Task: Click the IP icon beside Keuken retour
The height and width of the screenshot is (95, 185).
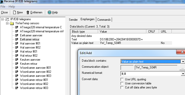Action: click(17, 64)
